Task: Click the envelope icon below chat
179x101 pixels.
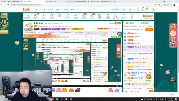Action: (127, 88)
